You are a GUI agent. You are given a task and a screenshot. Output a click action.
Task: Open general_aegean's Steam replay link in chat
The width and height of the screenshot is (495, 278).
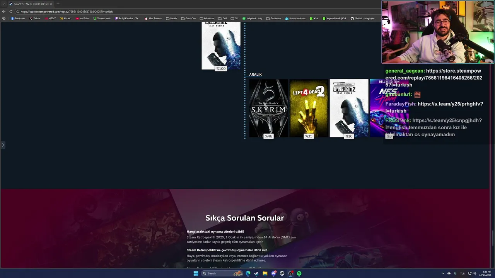(434, 78)
